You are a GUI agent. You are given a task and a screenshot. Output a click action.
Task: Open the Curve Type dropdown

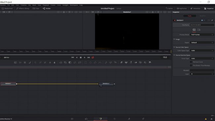pos(202,59)
